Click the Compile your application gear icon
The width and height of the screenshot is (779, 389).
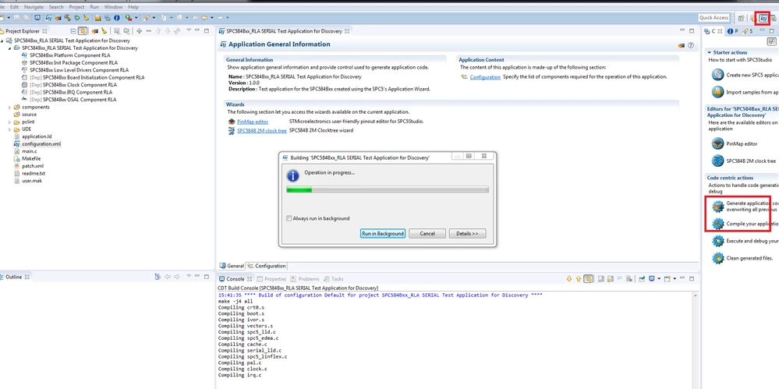click(717, 224)
